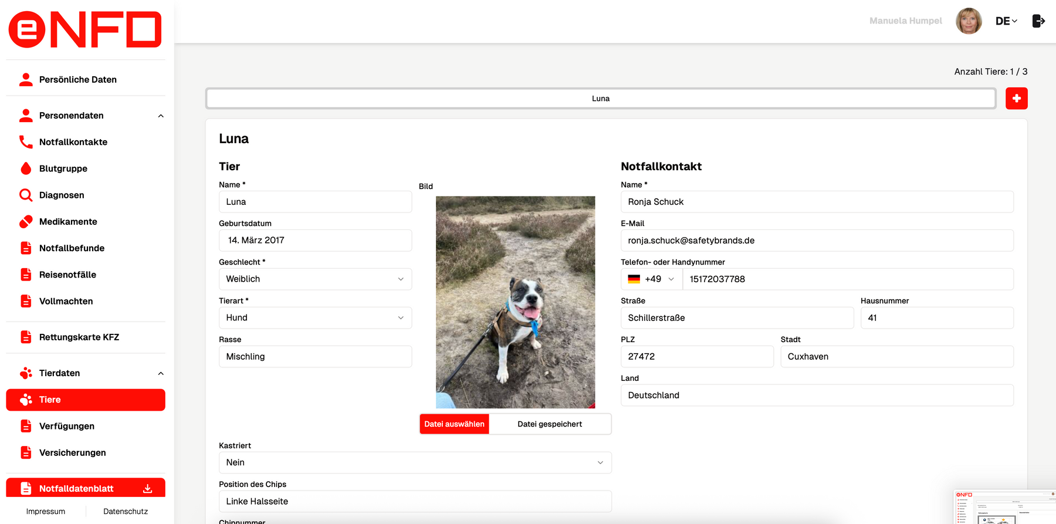The width and height of the screenshot is (1056, 524).
Task: Click the animal Name field with Luna
Action: 315,202
